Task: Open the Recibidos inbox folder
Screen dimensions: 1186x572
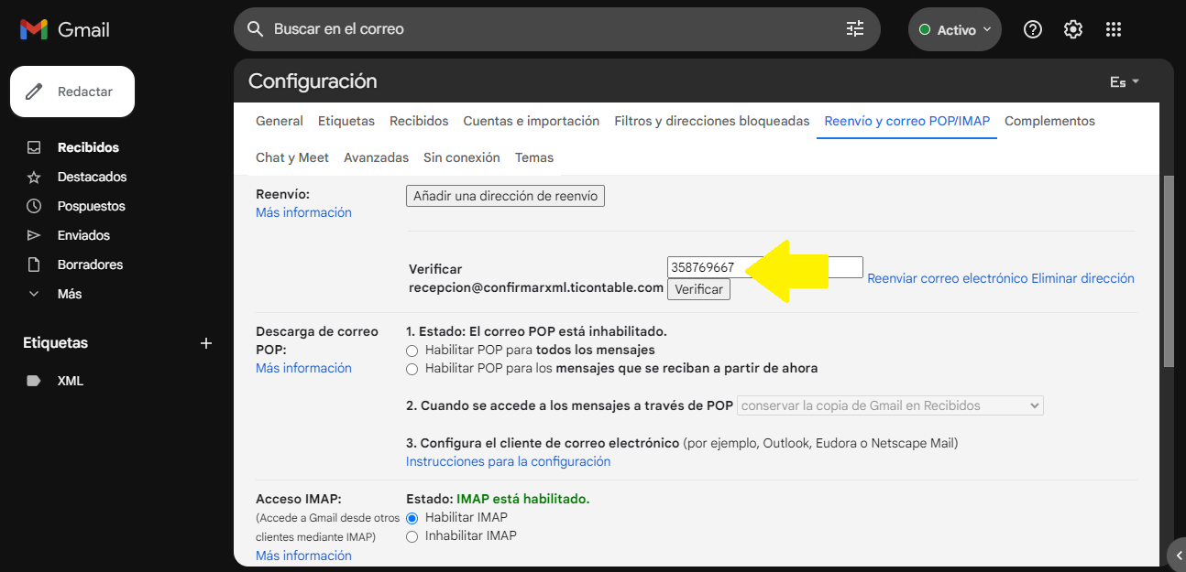Action: [x=88, y=147]
